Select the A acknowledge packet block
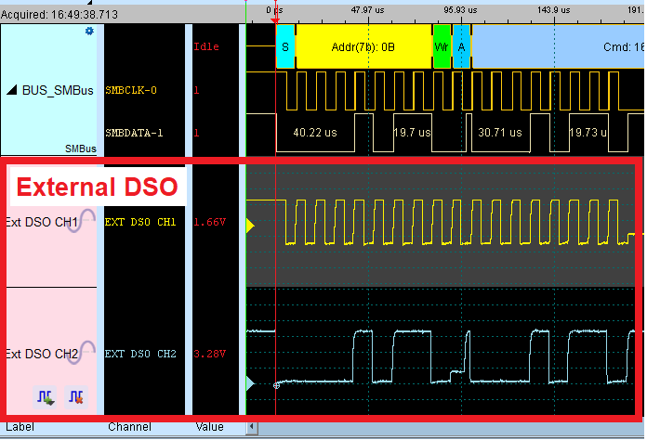The image size is (647, 440). point(461,46)
